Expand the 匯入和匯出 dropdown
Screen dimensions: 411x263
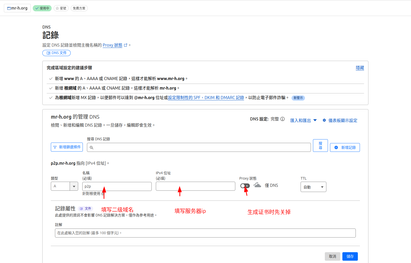click(x=303, y=120)
